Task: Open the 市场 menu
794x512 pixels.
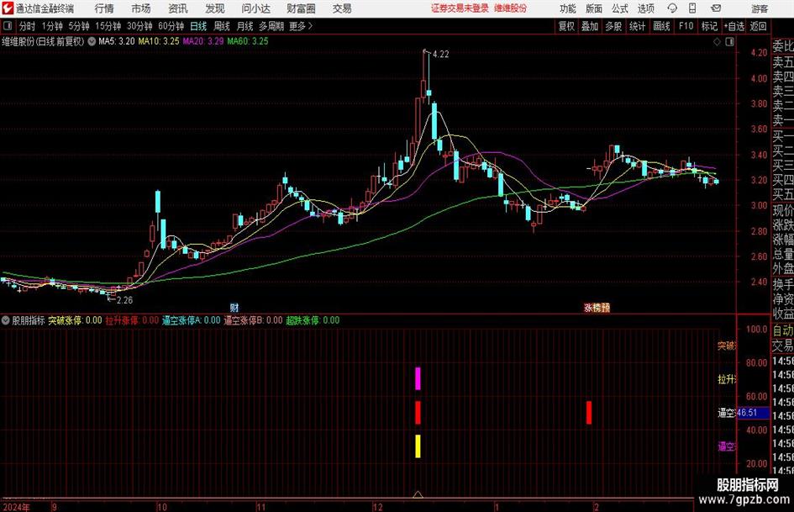Action: point(141,8)
